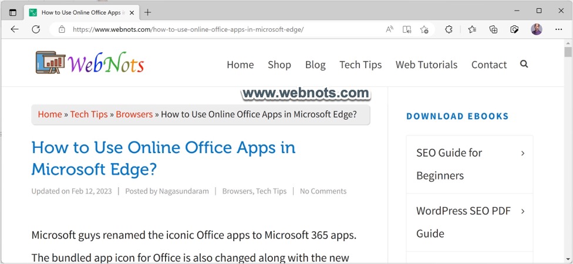Open a new tab with plus icon

pyautogui.click(x=147, y=12)
